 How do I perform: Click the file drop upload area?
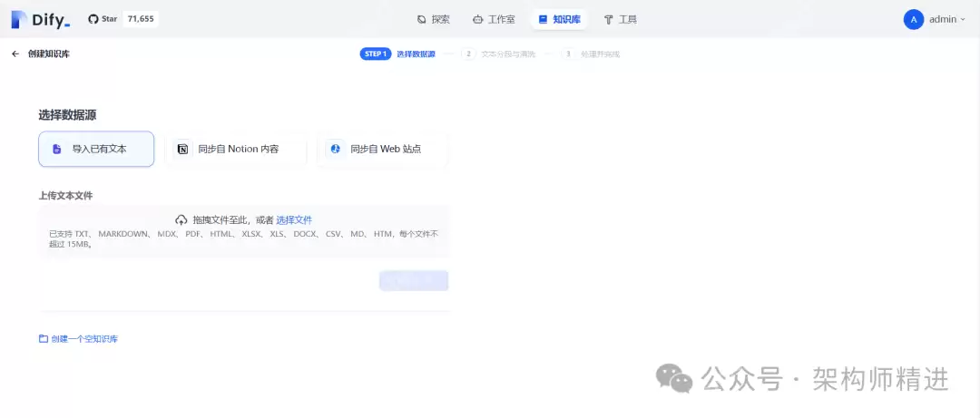[x=243, y=231]
